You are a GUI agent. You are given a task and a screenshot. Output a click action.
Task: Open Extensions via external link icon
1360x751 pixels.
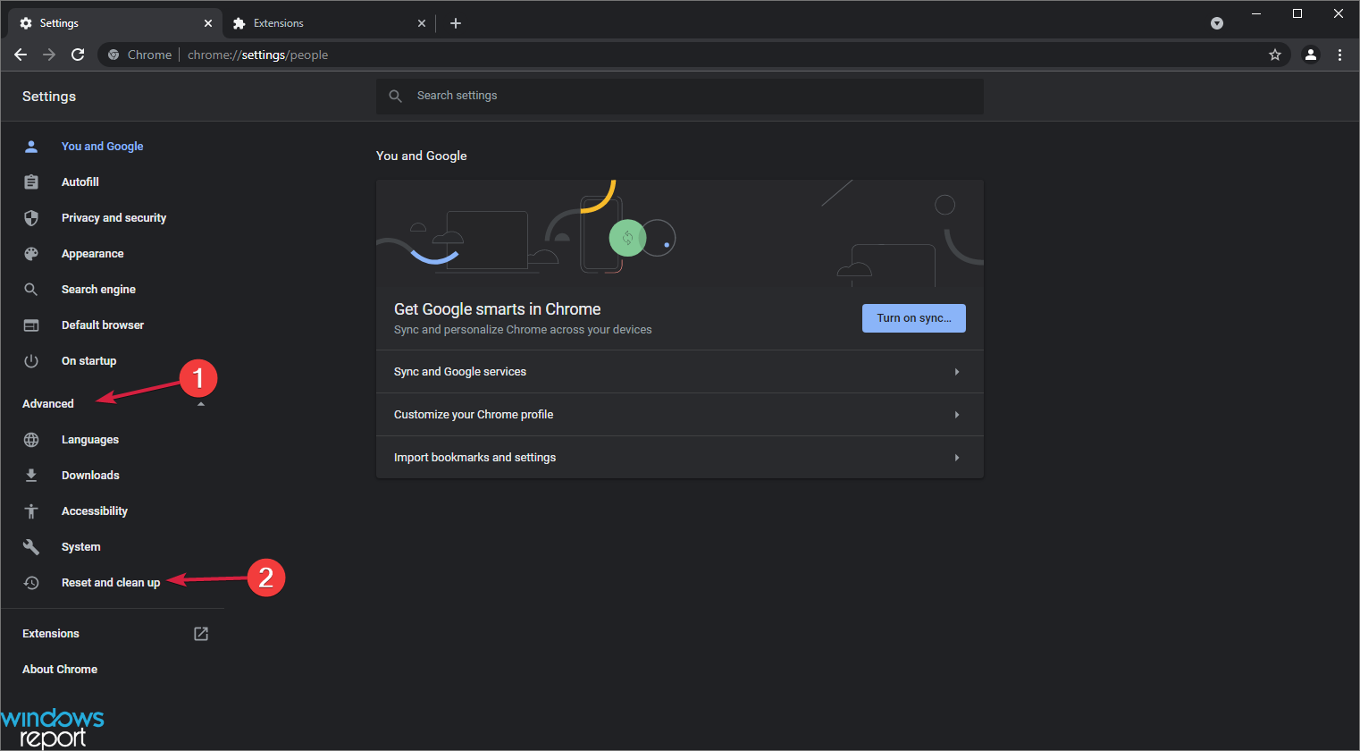(x=201, y=633)
